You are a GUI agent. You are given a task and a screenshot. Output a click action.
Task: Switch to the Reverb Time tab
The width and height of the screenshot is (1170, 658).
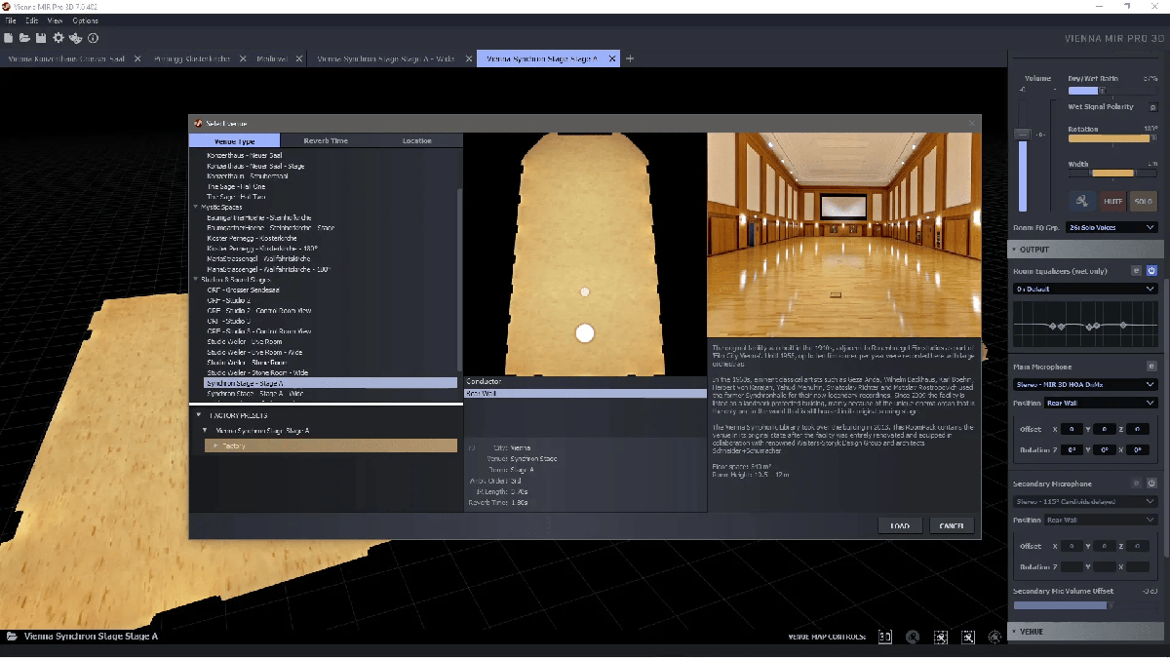coord(325,140)
